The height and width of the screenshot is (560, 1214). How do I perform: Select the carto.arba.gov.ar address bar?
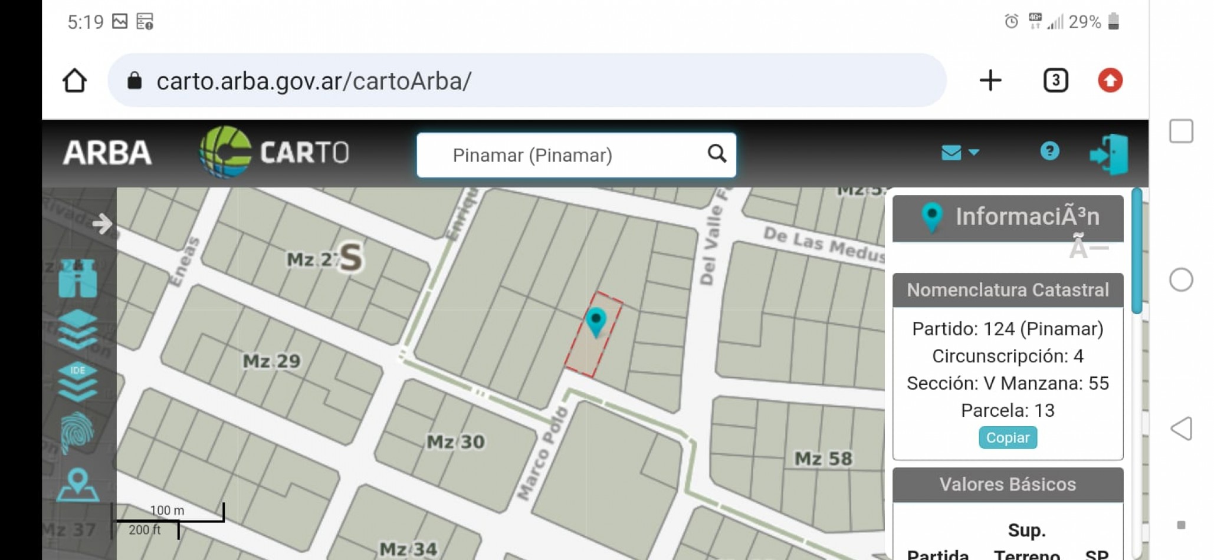pos(527,80)
